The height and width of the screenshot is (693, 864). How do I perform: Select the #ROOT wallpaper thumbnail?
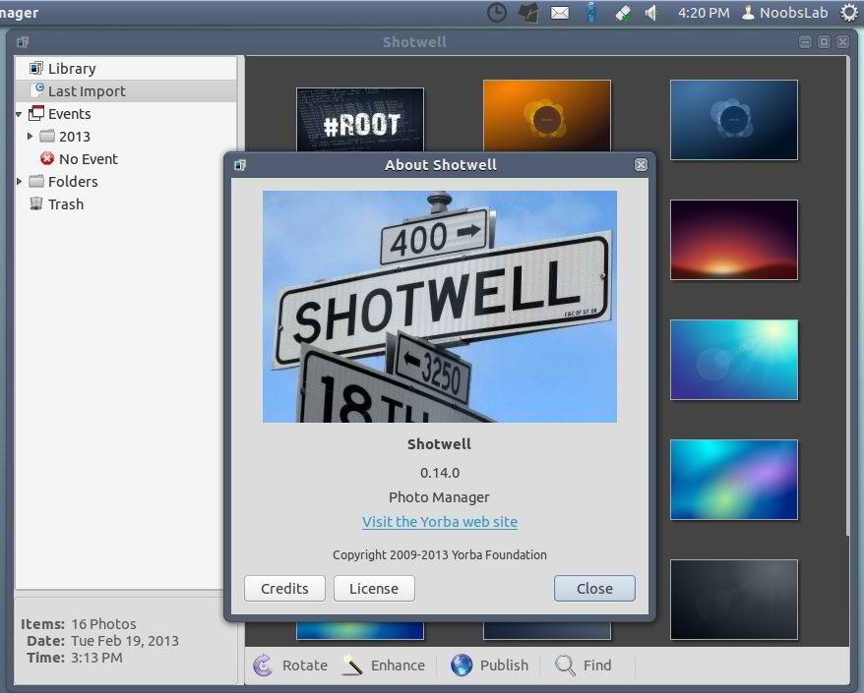point(360,120)
